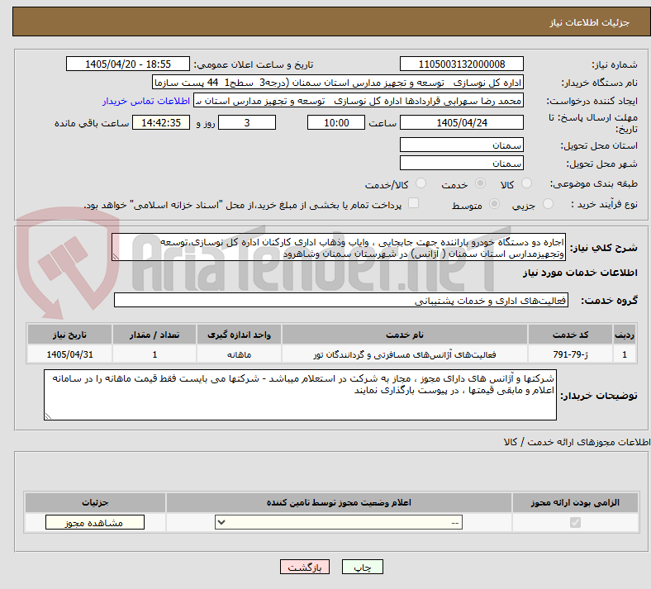The height and width of the screenshot is (589, 651).
Task: Click the delivery city field سمنان
Action: click(461, 163)
